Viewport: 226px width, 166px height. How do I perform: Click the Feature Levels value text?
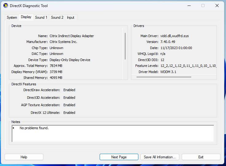pos(188,66)
